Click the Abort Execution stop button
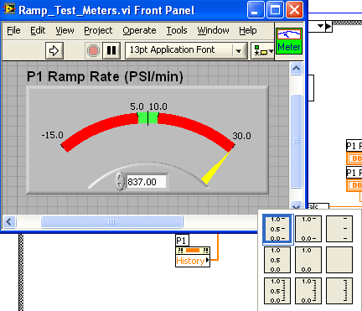The height and width of the screenshot is (311, 362). [93, 50]
